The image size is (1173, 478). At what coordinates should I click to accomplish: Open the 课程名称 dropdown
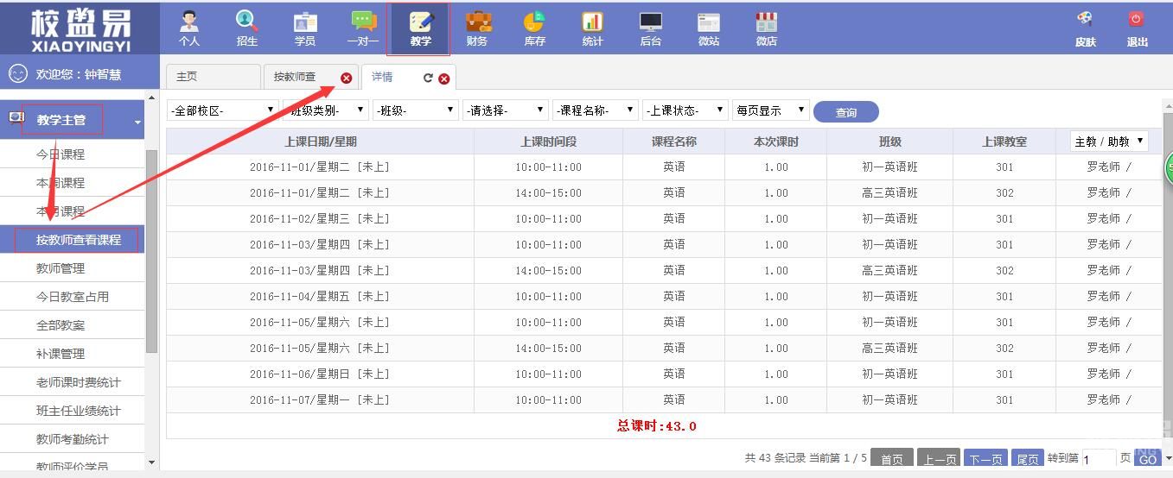point(595,110)
